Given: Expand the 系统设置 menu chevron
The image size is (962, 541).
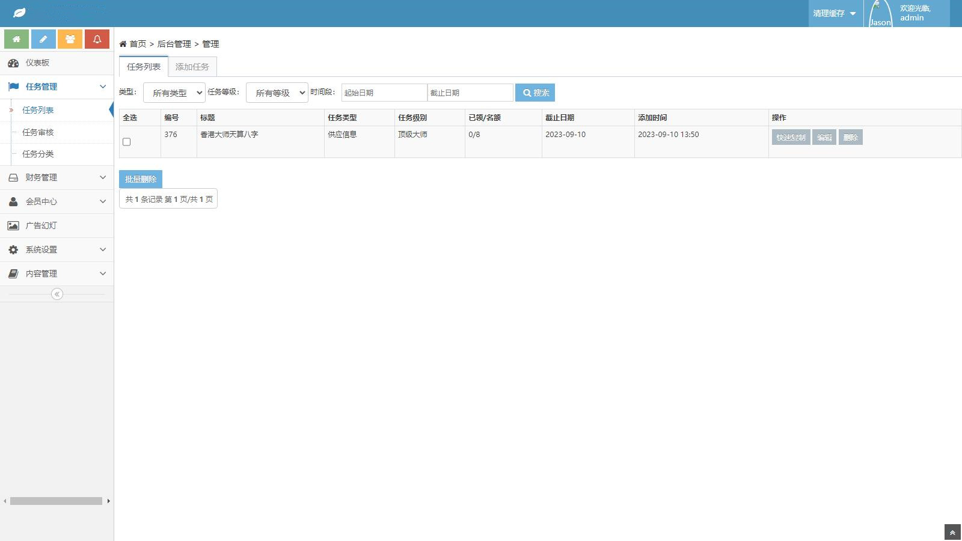Looking at the screenshot, I should pos(103,249).
